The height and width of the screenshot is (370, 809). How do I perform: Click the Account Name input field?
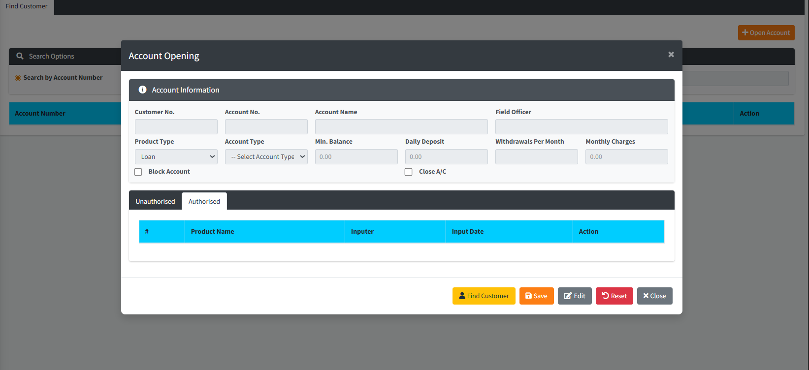401,126
